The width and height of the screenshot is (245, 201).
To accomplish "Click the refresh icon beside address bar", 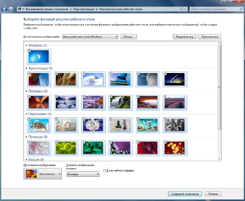I will (x=185, y=9).
